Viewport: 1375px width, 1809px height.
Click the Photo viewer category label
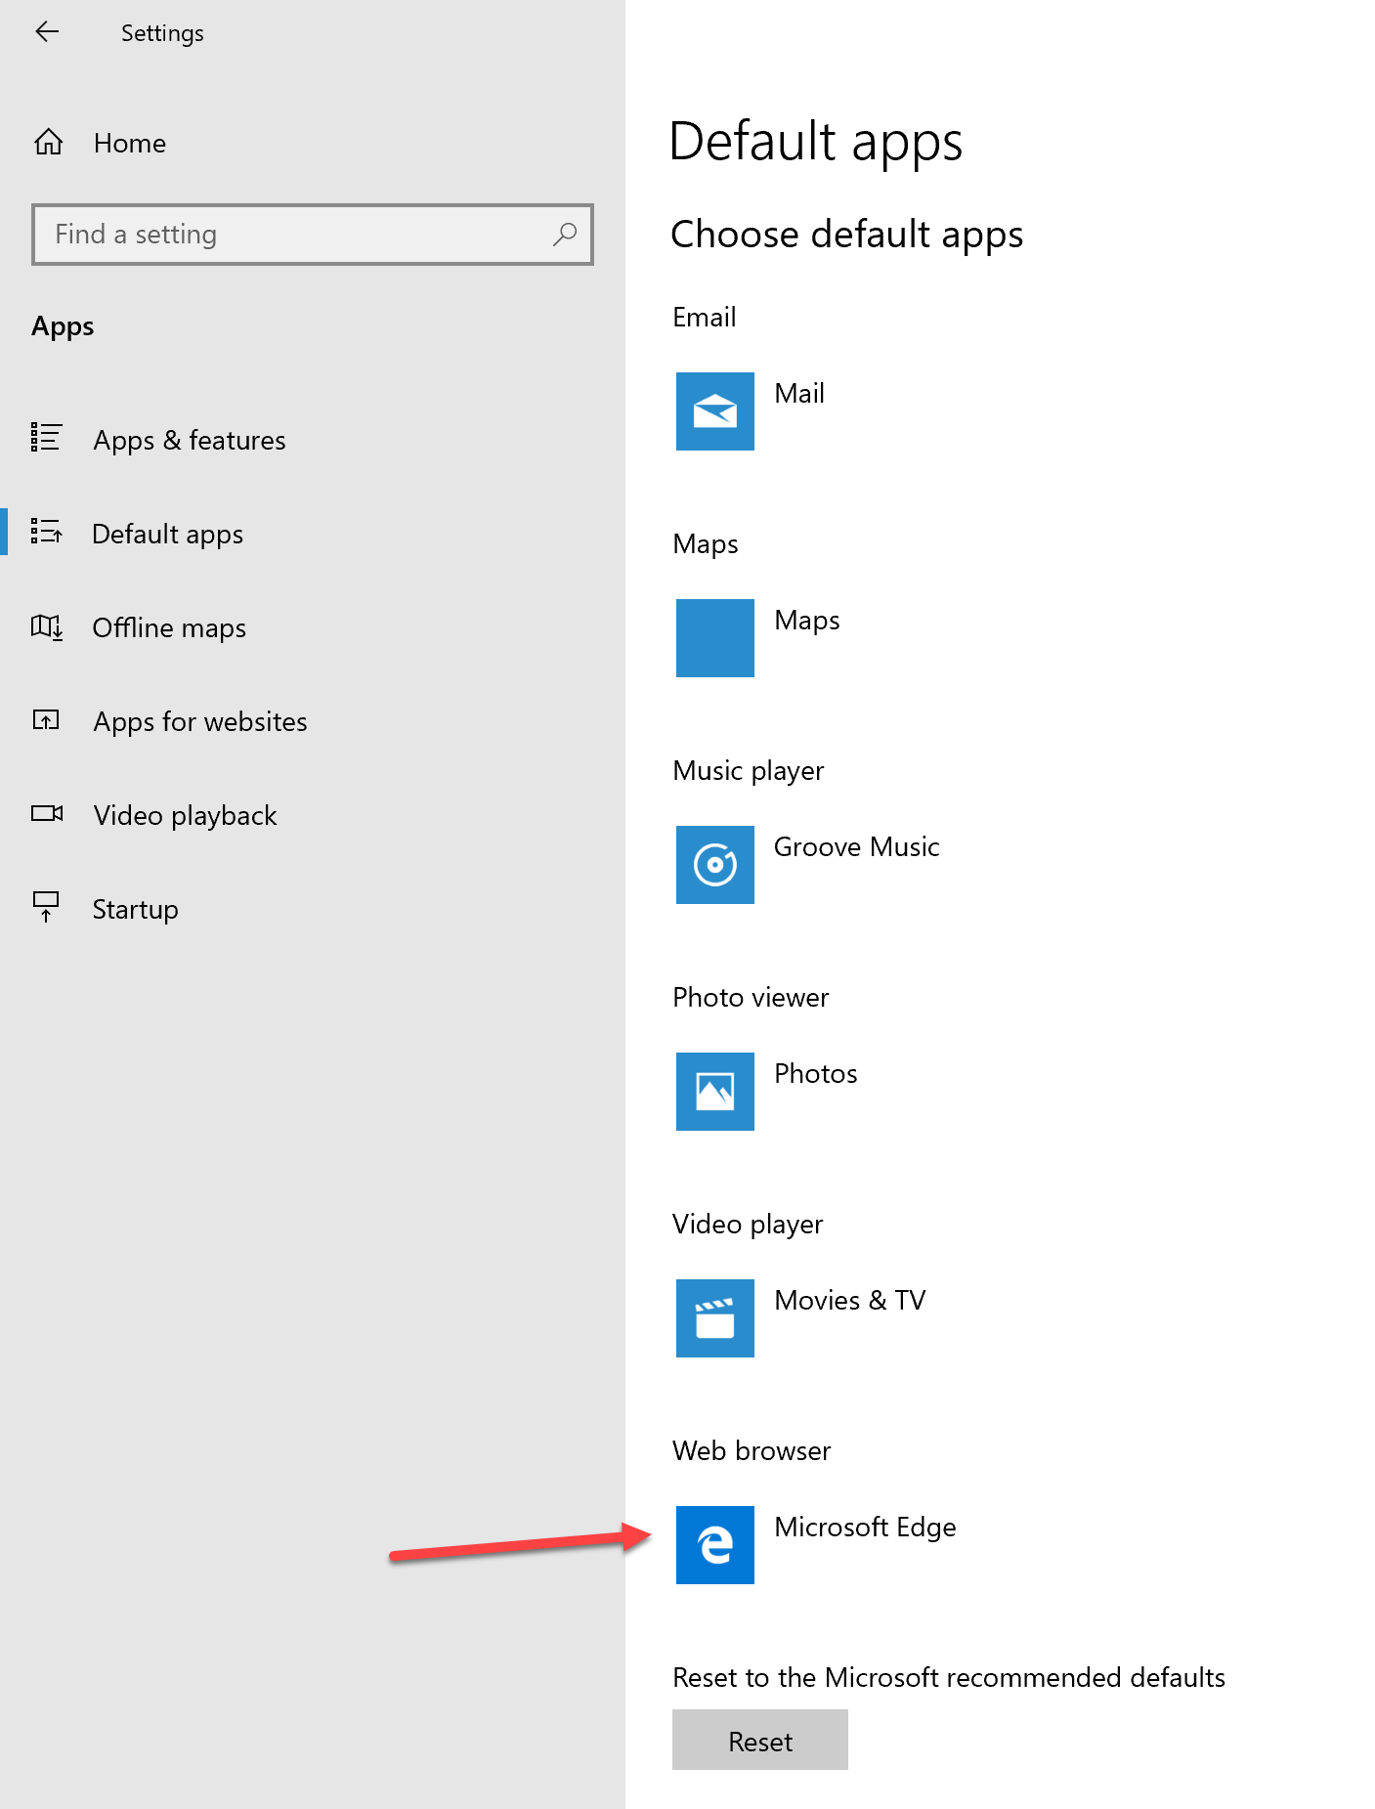pyautogui.click(x=751, y=998)
